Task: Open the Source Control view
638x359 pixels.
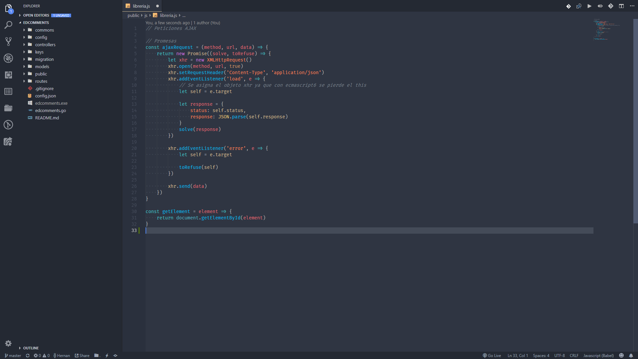Action: [8, 42]
